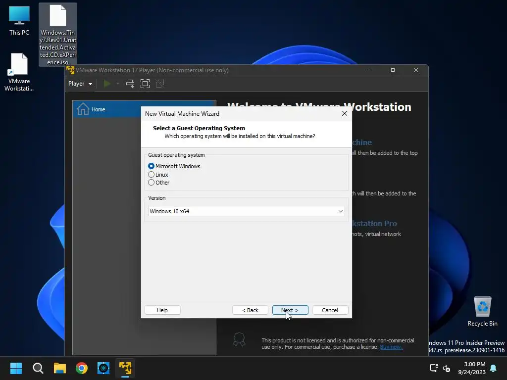Go back with the Back button
The image size is (507, 380).
coord(250,310)
